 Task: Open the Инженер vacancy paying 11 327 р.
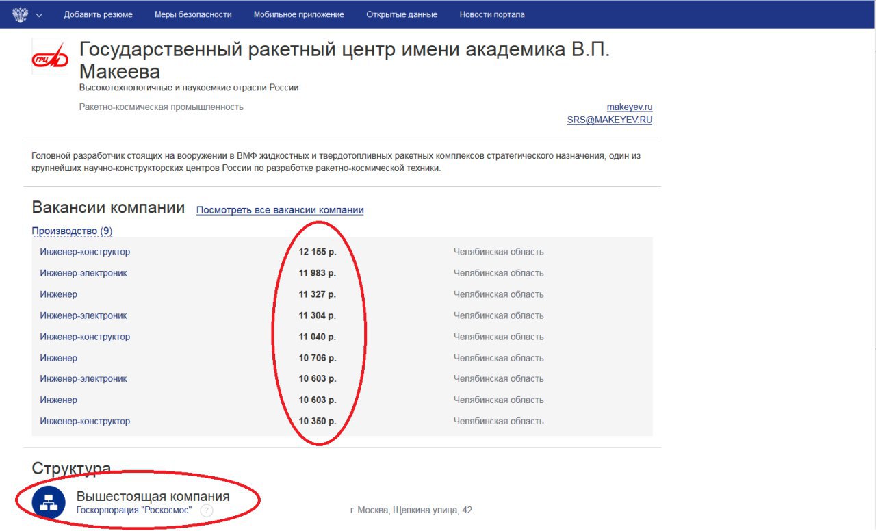click(59, 294)
